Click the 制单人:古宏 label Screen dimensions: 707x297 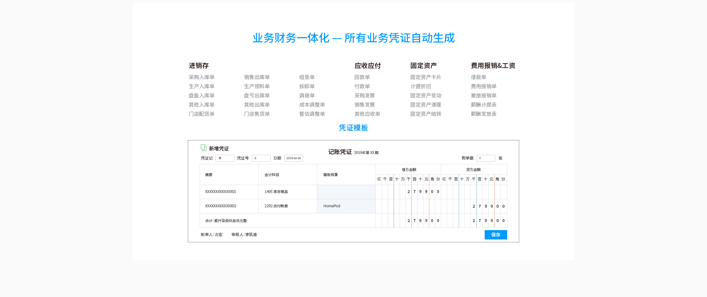pos(212,235)
